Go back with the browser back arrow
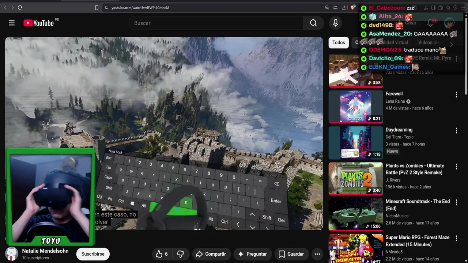This screenshot has width=468, height=263. (5, 7)
